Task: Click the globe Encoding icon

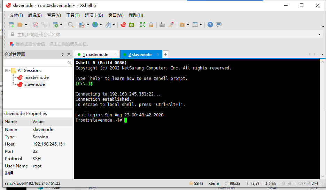Action: pos(95,25)
